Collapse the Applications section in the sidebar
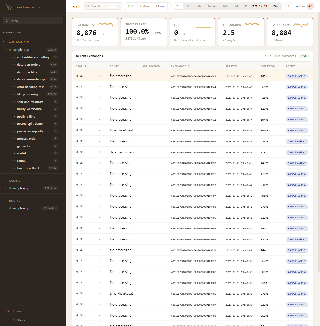This screenshot has width=320, height=326. [4, 42]
